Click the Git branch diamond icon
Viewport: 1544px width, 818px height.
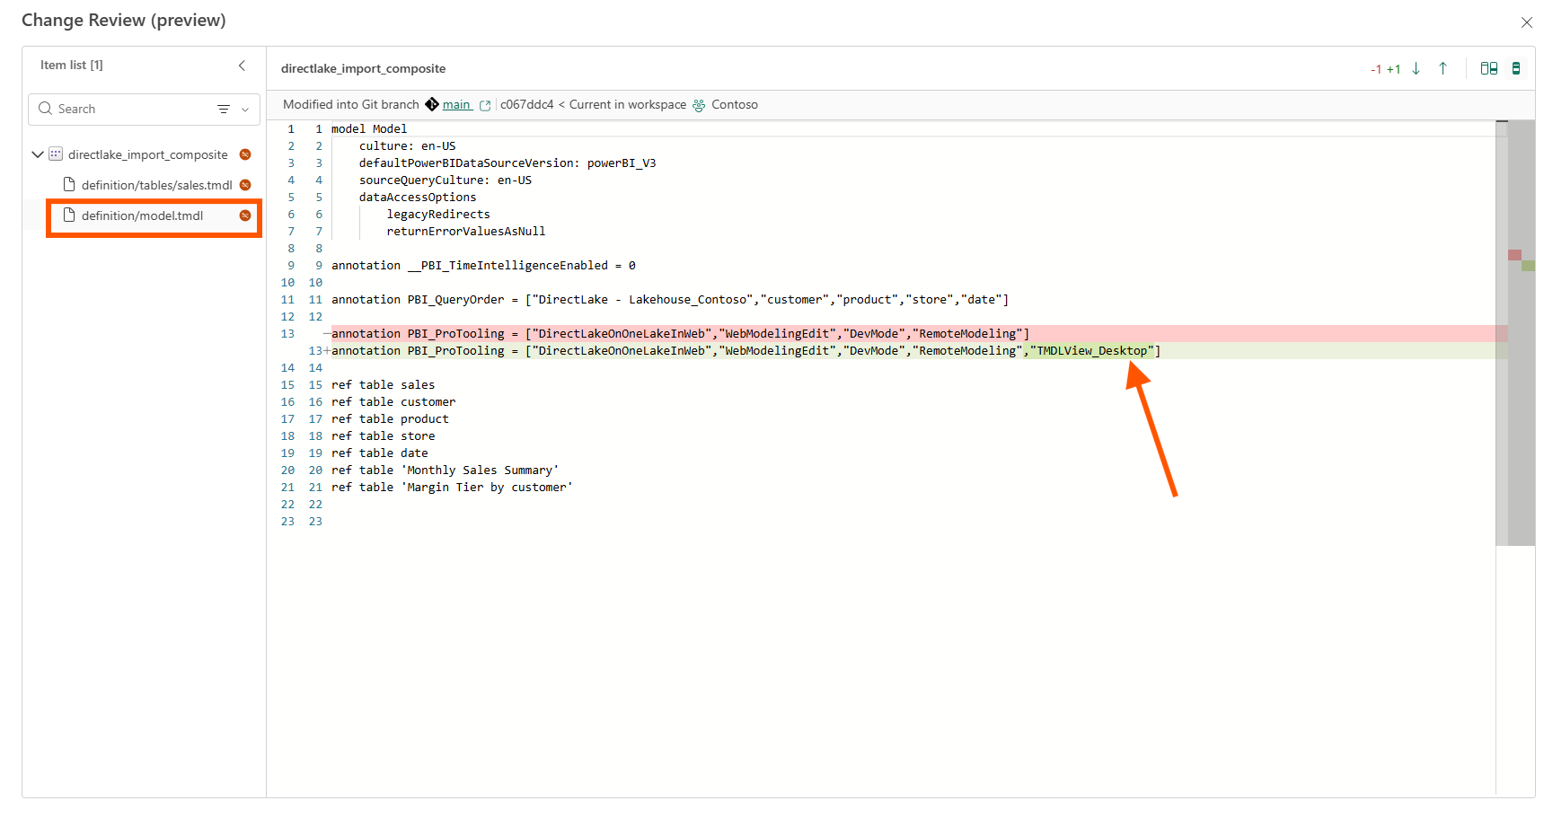[x=432, y=104]
